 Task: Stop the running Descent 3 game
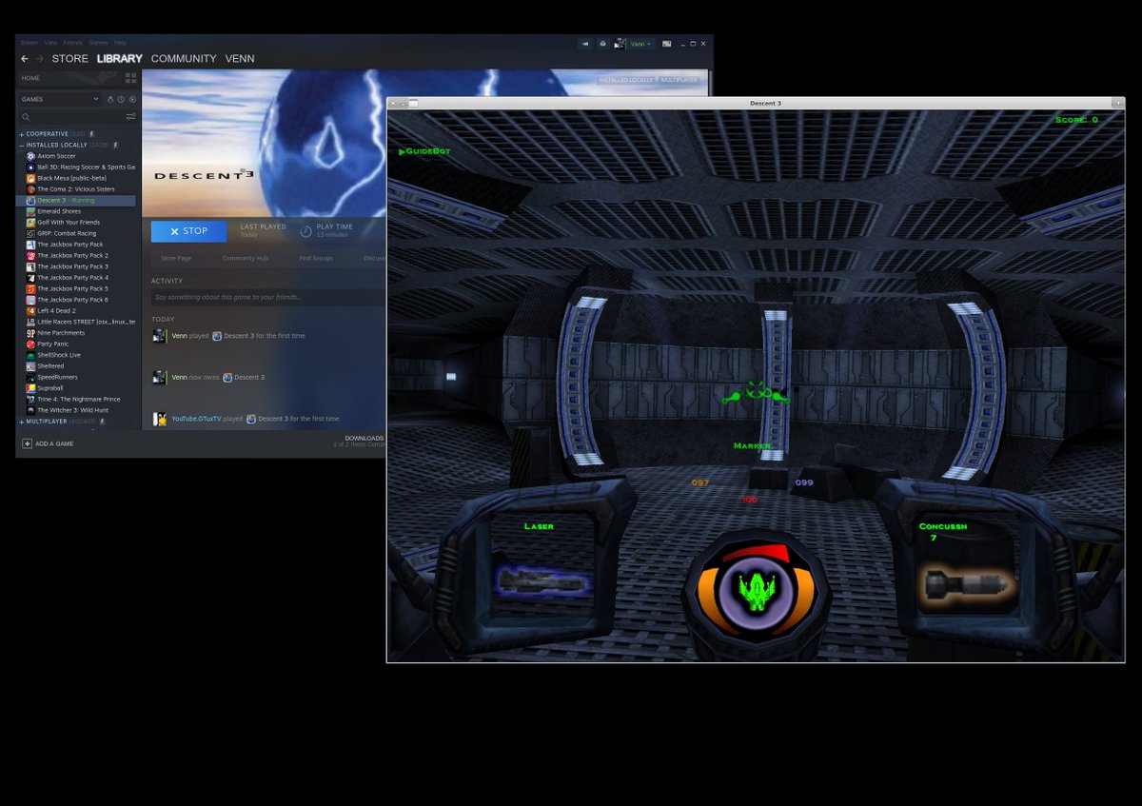[189, 231]
